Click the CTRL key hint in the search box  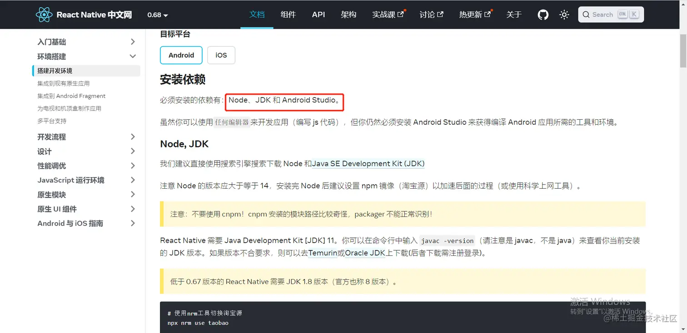point(623,14)
